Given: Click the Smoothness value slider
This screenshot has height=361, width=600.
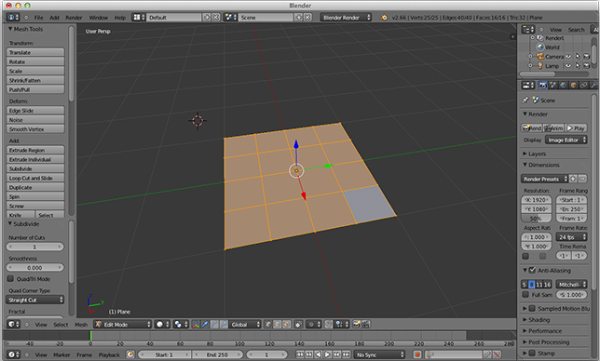Looking at the screenshot, I should [x=34, y=268].
